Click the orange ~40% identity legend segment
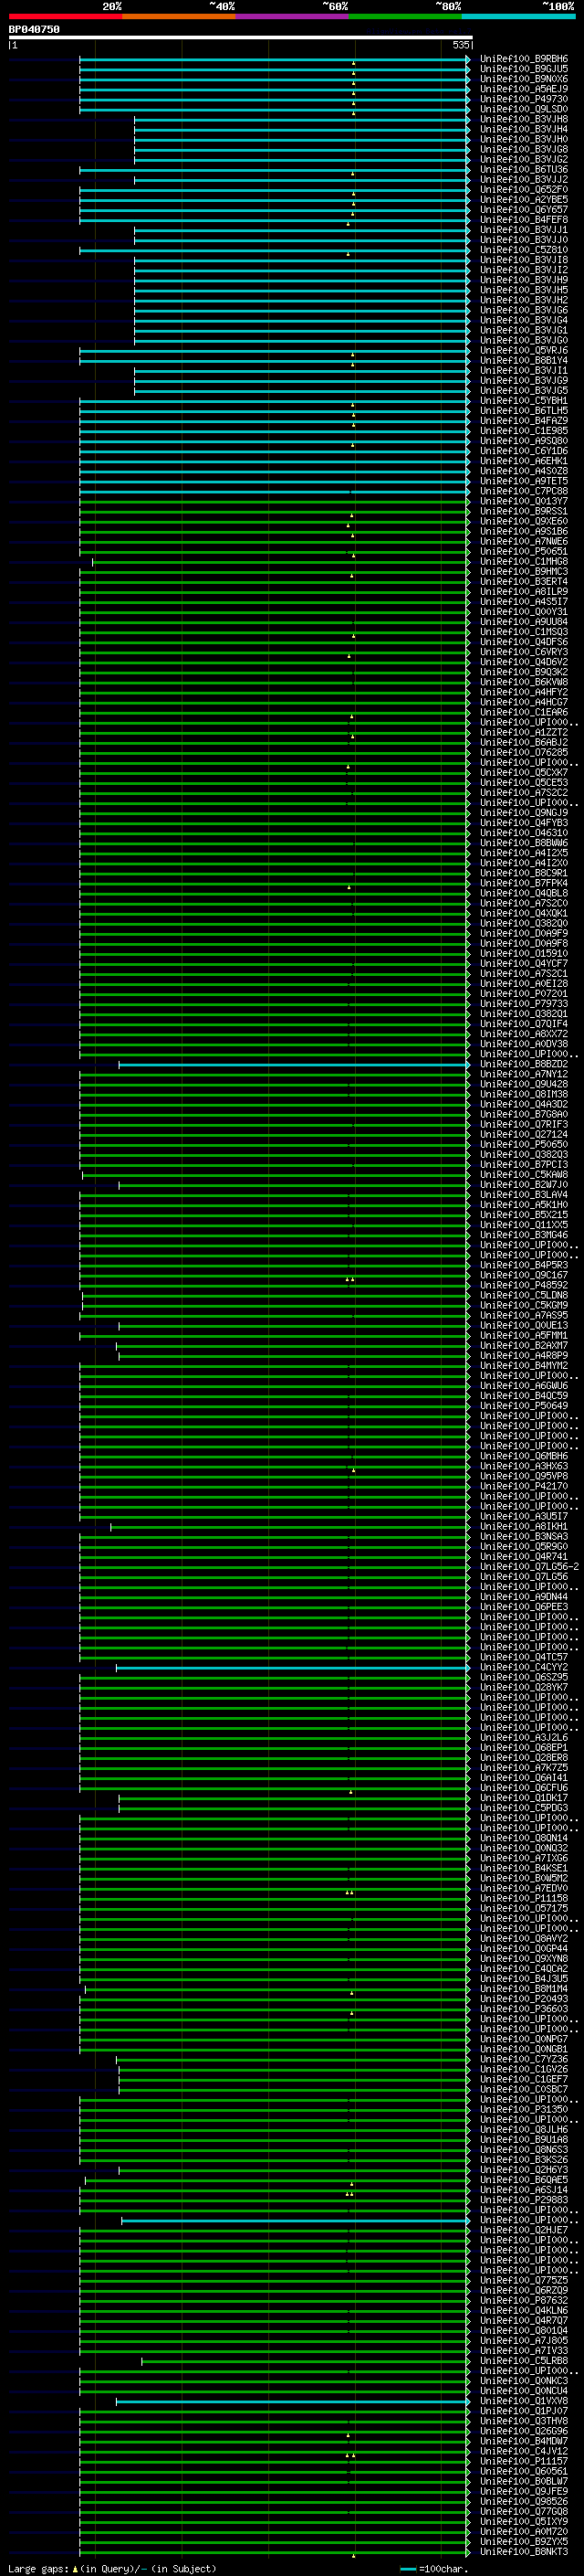The height and width of the screenshot is (2576, 584). point(179,16)
